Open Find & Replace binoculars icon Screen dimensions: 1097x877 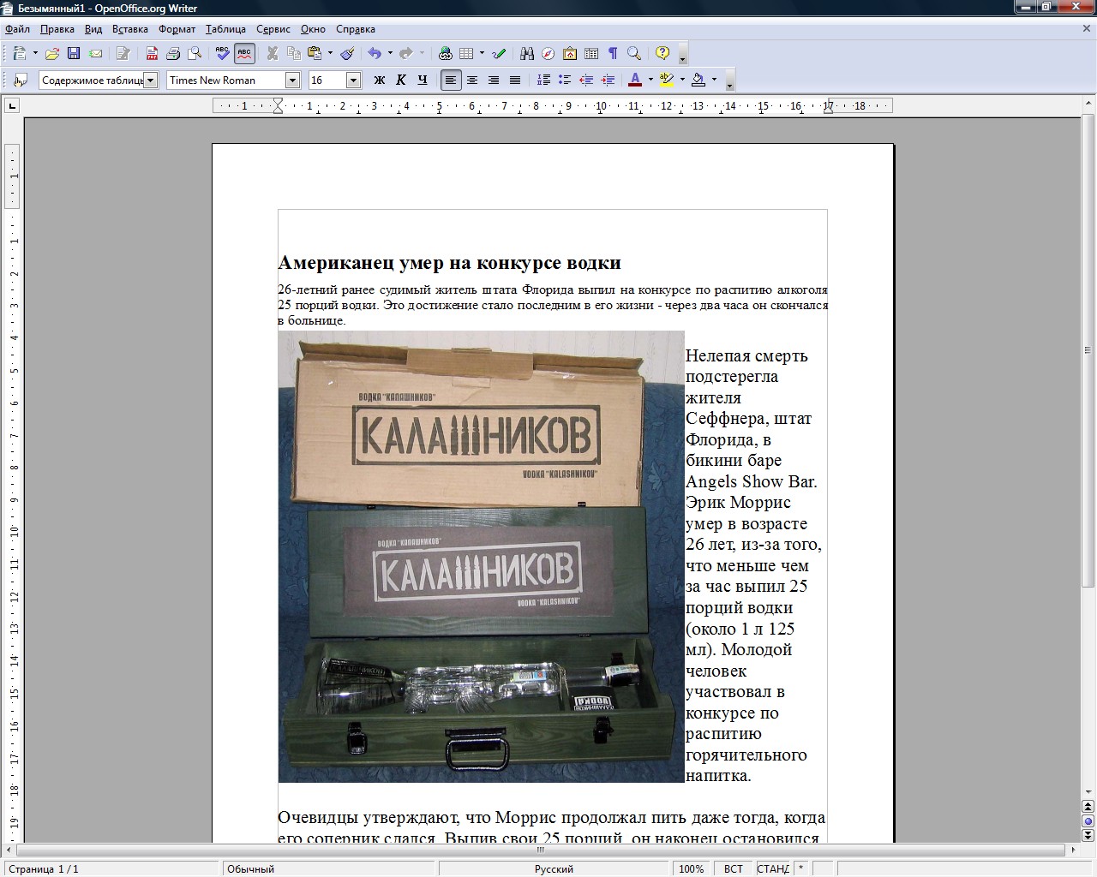[x=527, y=53]
